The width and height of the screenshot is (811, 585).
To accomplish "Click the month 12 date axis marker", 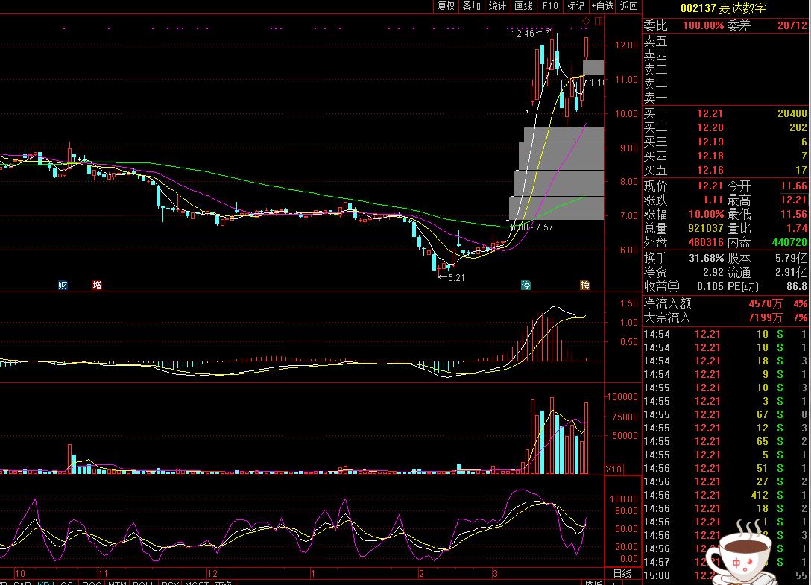I will pos(212,573).
